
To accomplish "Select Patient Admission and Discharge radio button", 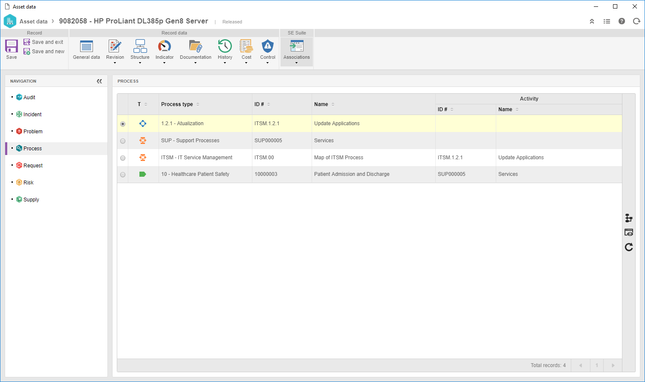I will pos(123,175).
